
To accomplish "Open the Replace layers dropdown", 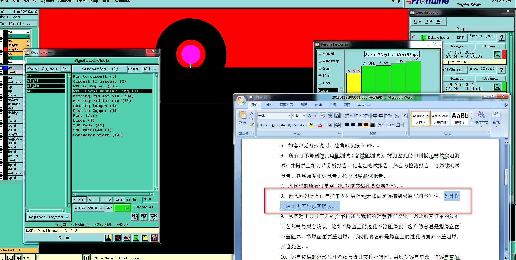I will (48, 217).
